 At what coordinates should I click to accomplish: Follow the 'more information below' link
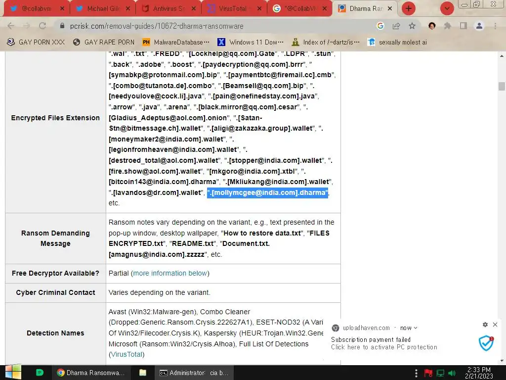tap(170, 273)
